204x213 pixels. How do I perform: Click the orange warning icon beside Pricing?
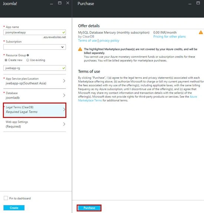click(201, 32)
